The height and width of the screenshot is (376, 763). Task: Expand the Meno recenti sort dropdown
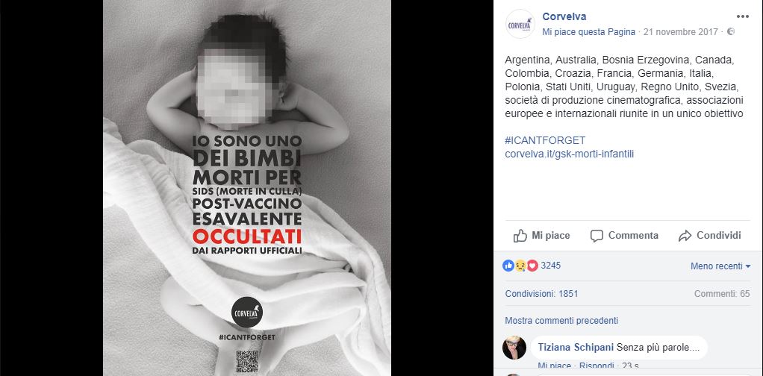click(720, 266)
